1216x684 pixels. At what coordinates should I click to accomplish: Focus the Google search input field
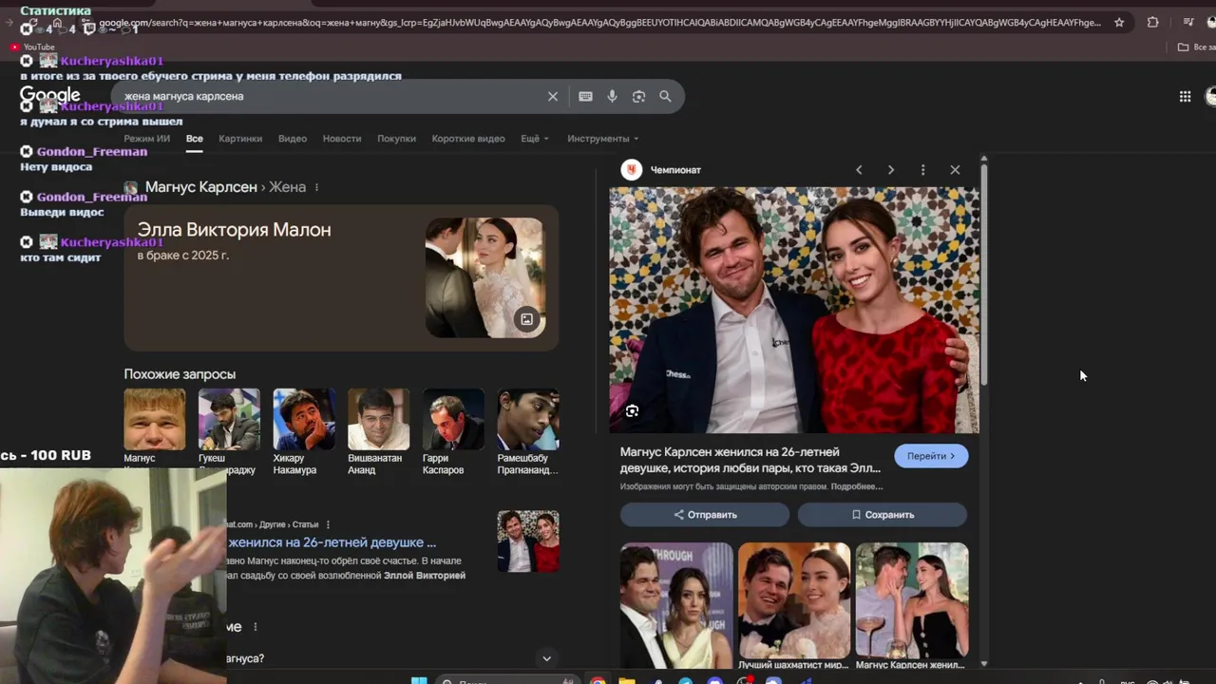[332, 96]
